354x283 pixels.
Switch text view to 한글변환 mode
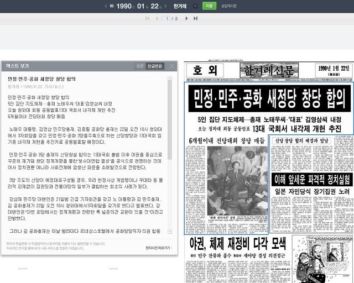155,66
